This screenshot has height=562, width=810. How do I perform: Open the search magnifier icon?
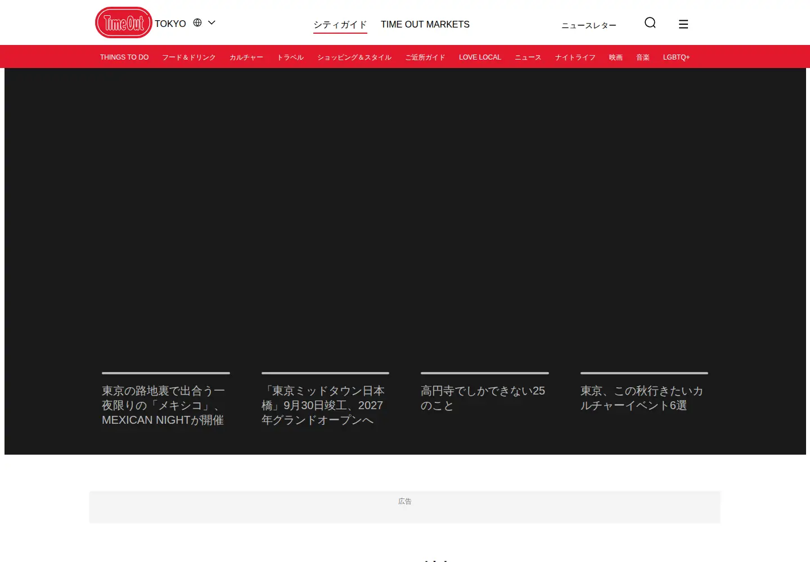650,22
